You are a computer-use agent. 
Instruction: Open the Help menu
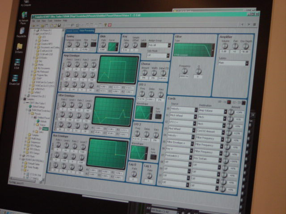pos(65,21)
